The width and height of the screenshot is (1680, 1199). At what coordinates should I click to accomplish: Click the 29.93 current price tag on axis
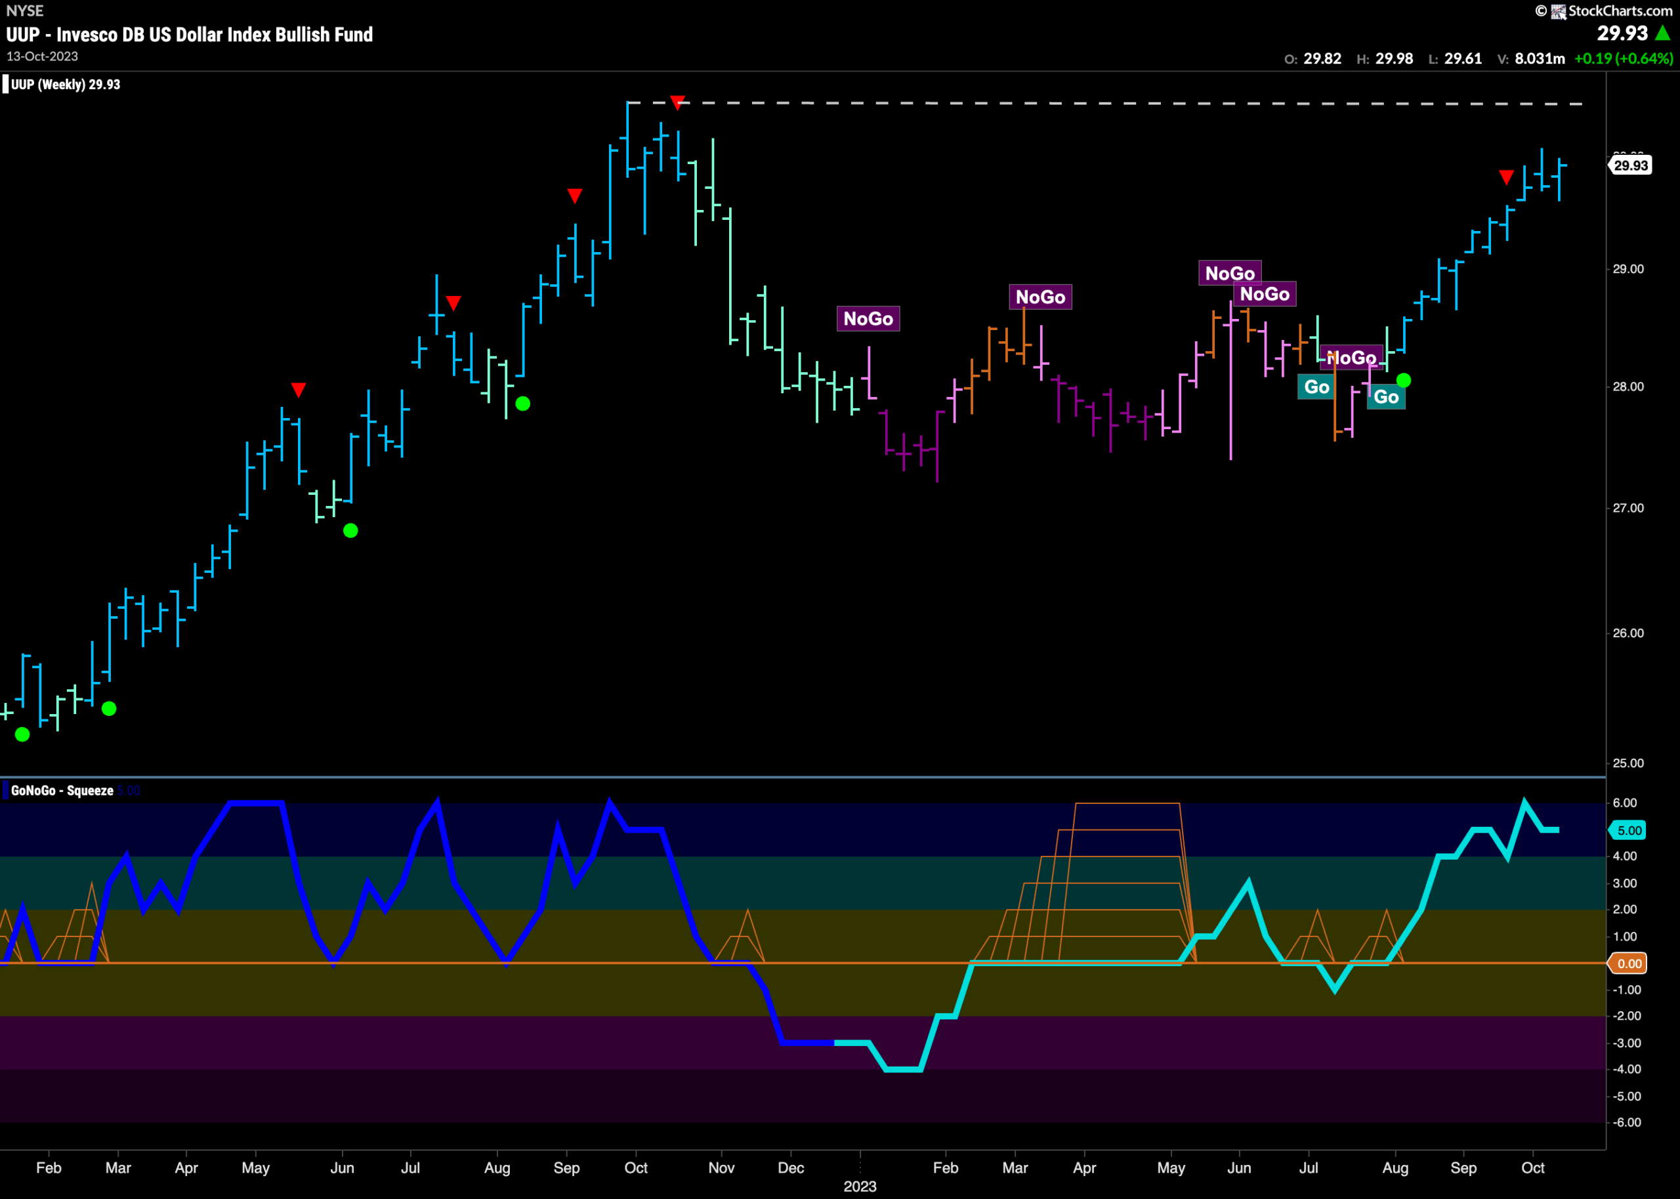[x=1630, y=165]
